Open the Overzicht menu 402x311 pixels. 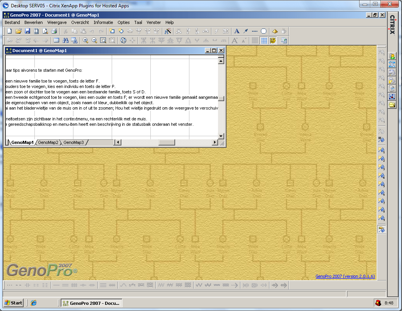point(80,22)
